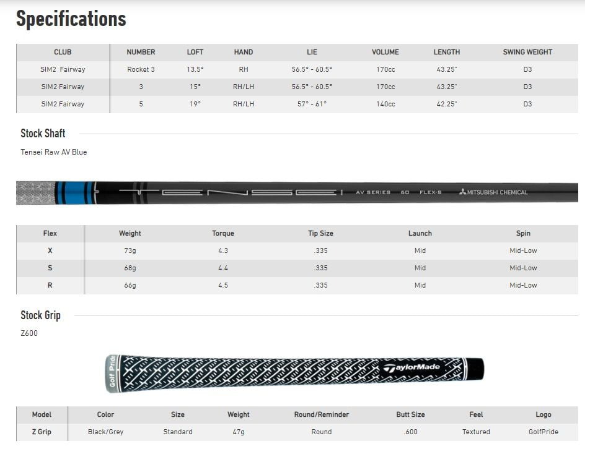This screenshot has width=590, height=475.
Task: Click the 47g grip weight value
Action: coord(238,432)
